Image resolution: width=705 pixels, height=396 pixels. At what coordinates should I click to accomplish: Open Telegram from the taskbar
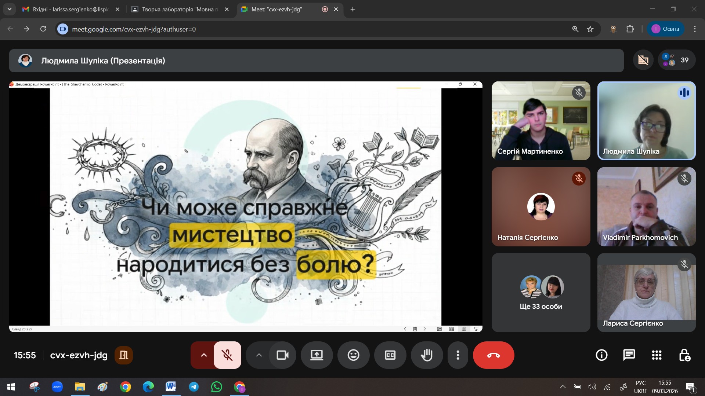(x=194, y=387)
